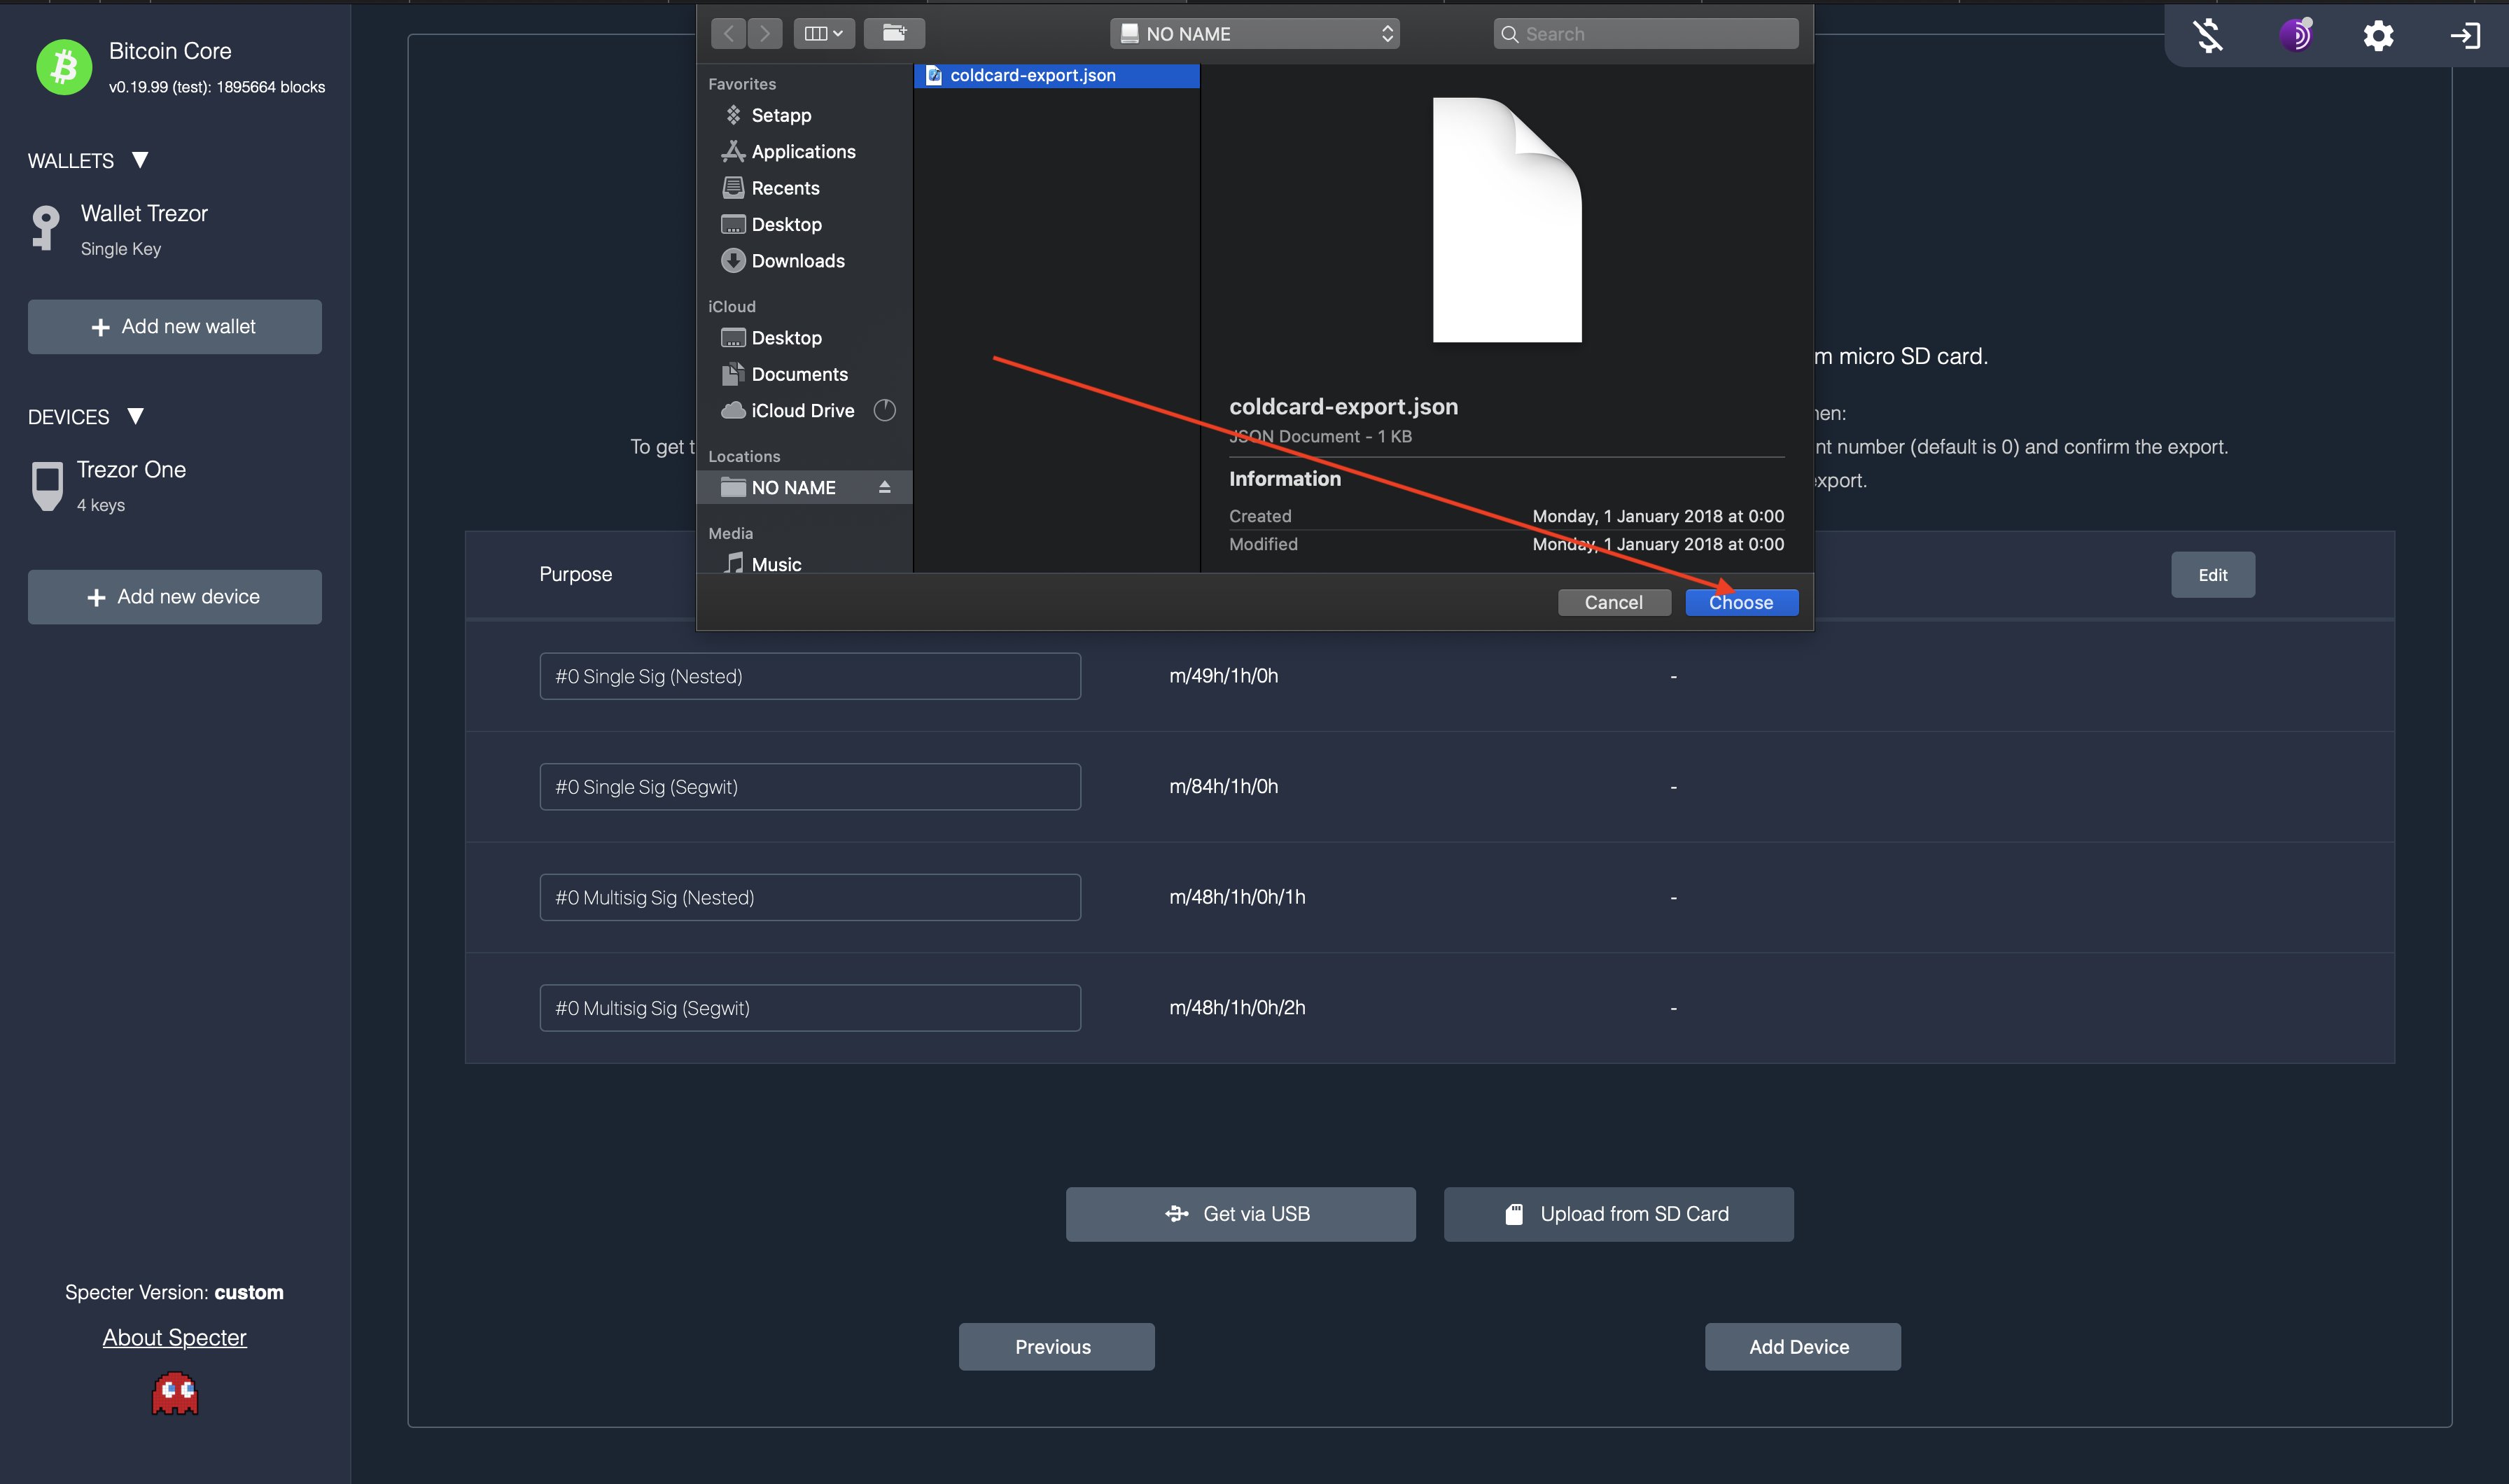Select the coldcard-export.json file

tap(1056, 75)
